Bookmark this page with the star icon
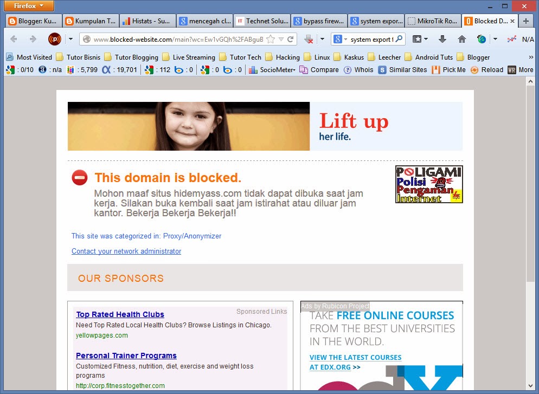 [x=271, y=39]
